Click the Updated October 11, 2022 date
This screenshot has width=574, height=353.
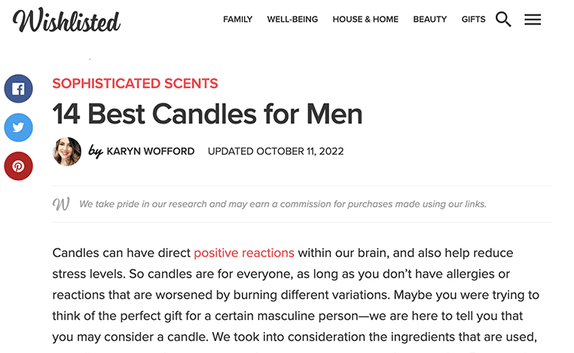click(x=276, y=152)
